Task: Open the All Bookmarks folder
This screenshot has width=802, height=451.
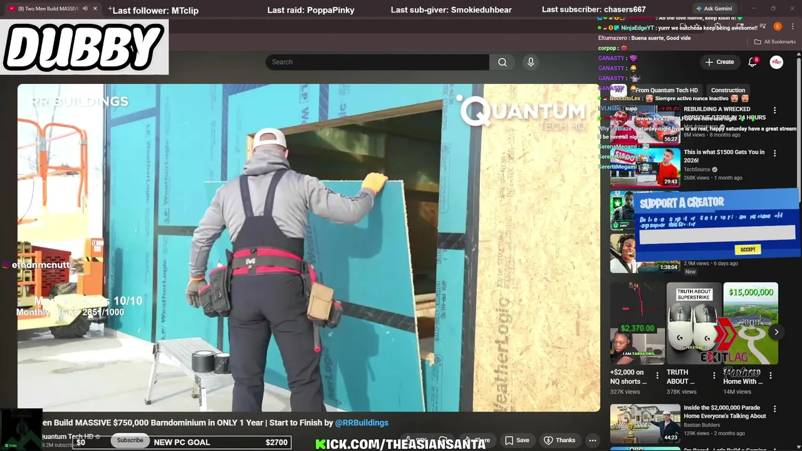Action: (x=775, y=42)
